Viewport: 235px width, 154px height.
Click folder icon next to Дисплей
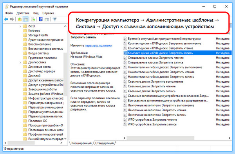[x=25, y=76]
